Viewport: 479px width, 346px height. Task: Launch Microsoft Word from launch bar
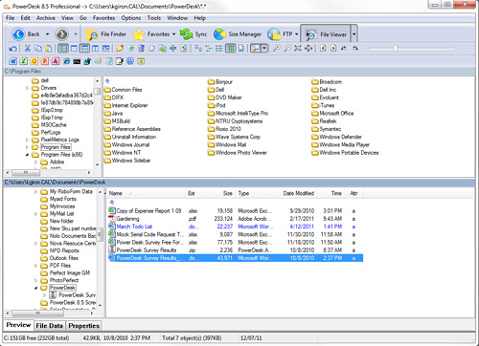(12, 61)
